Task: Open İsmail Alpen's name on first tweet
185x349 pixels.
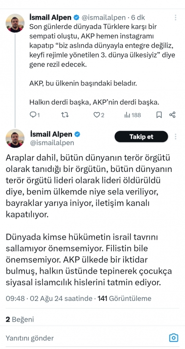Action: (x=50, y=17)
